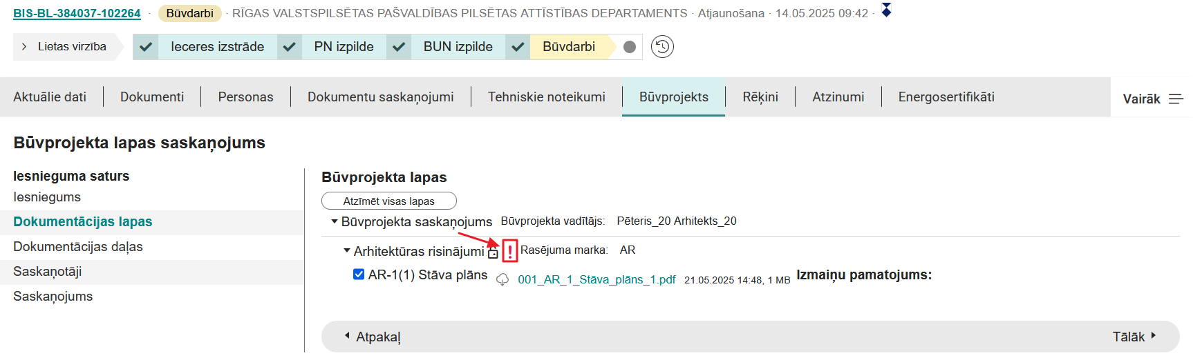This screenshot has width=1193, height=360.
Task: Click the Rasējuma marka: label
Action: [x=564, y=250]
